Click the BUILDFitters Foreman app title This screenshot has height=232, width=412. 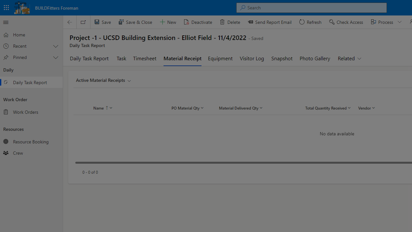click(x=57, y=8)
